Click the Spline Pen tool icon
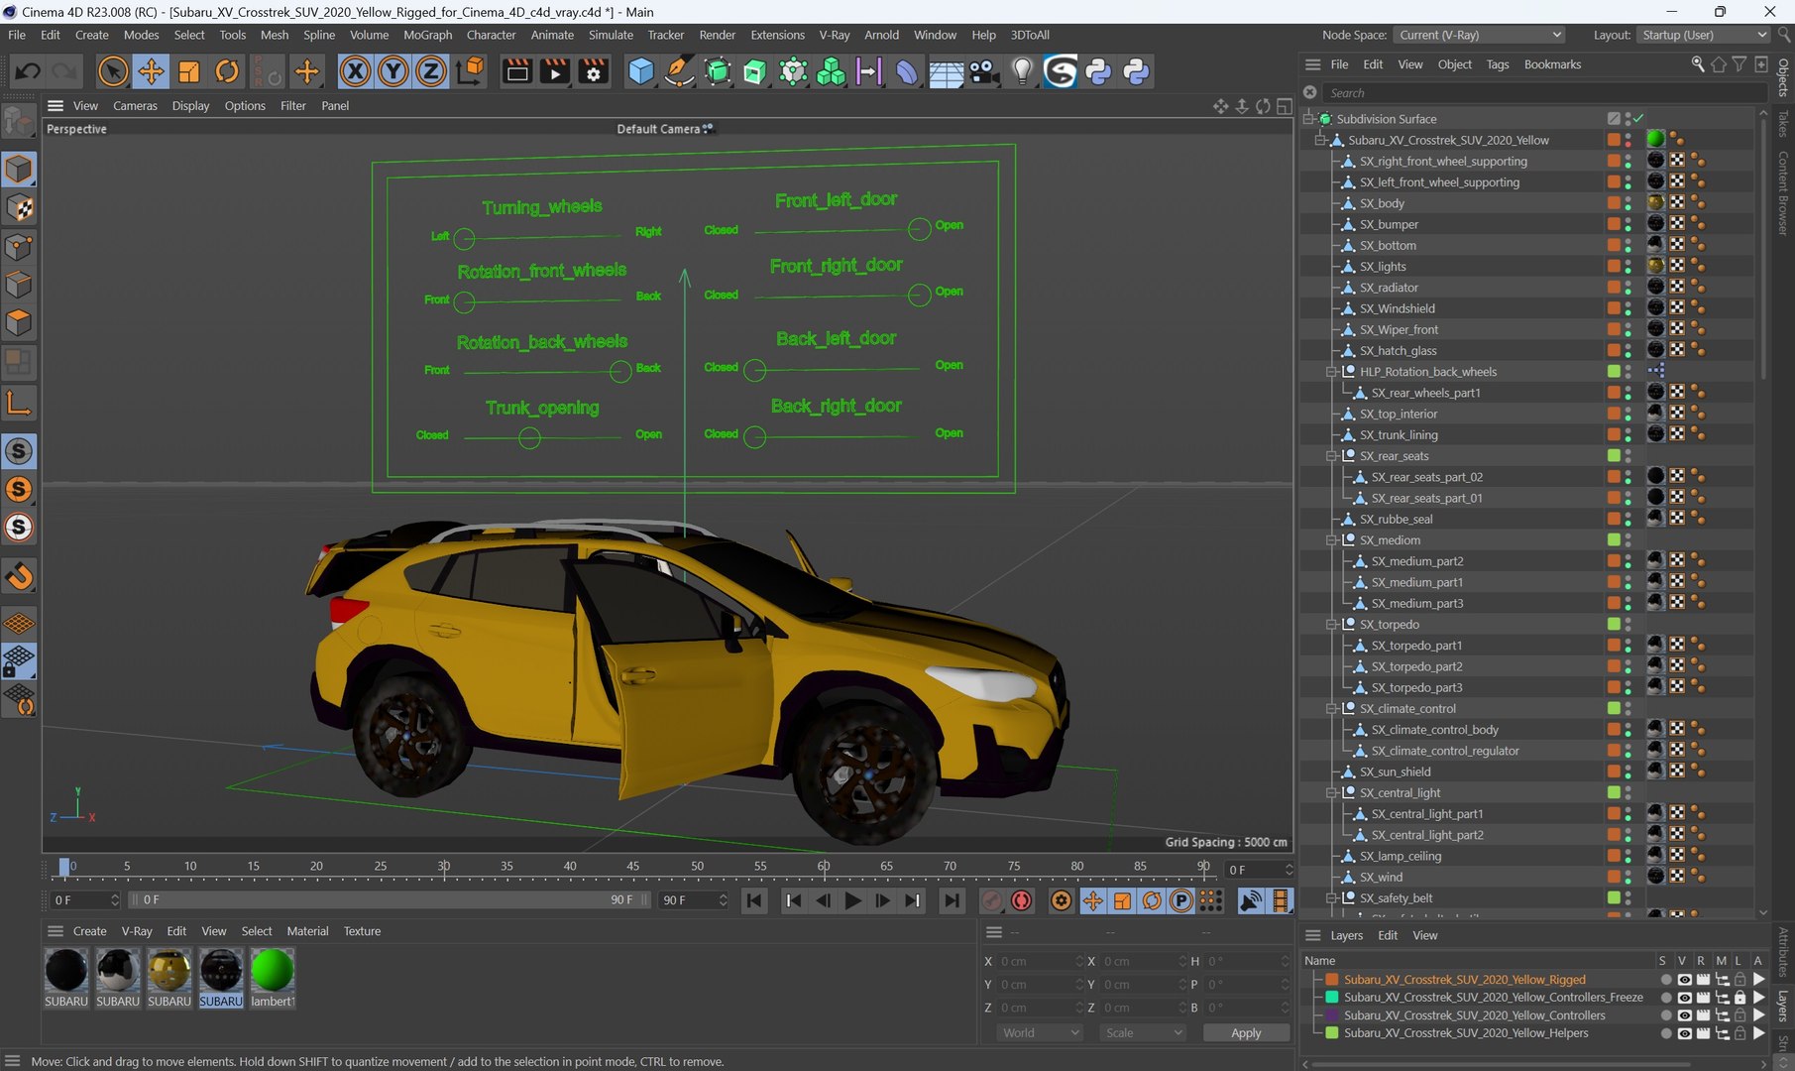The image size is (1795, 1071). 679,71
